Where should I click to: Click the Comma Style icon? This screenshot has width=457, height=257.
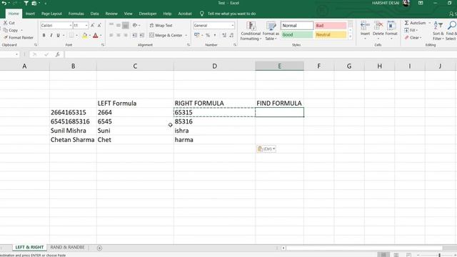point(215,35)
